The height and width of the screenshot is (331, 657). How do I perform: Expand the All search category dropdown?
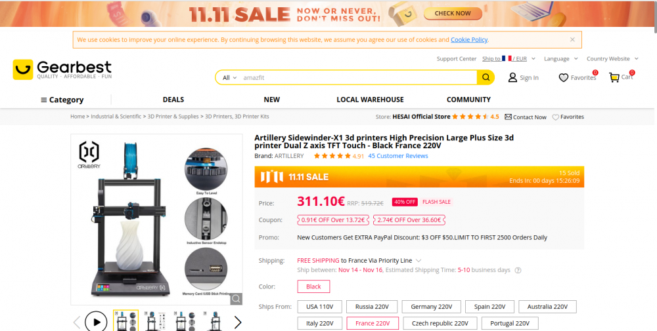click(x=229, y=78)
